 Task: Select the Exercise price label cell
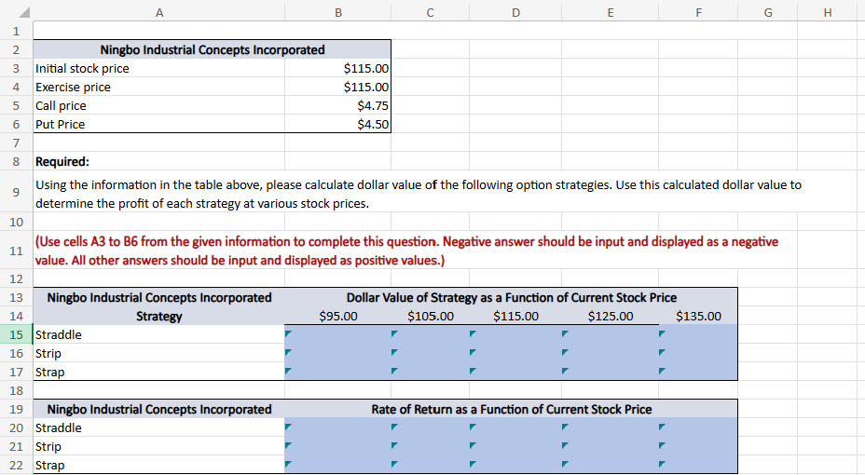(x=158, y=87)
